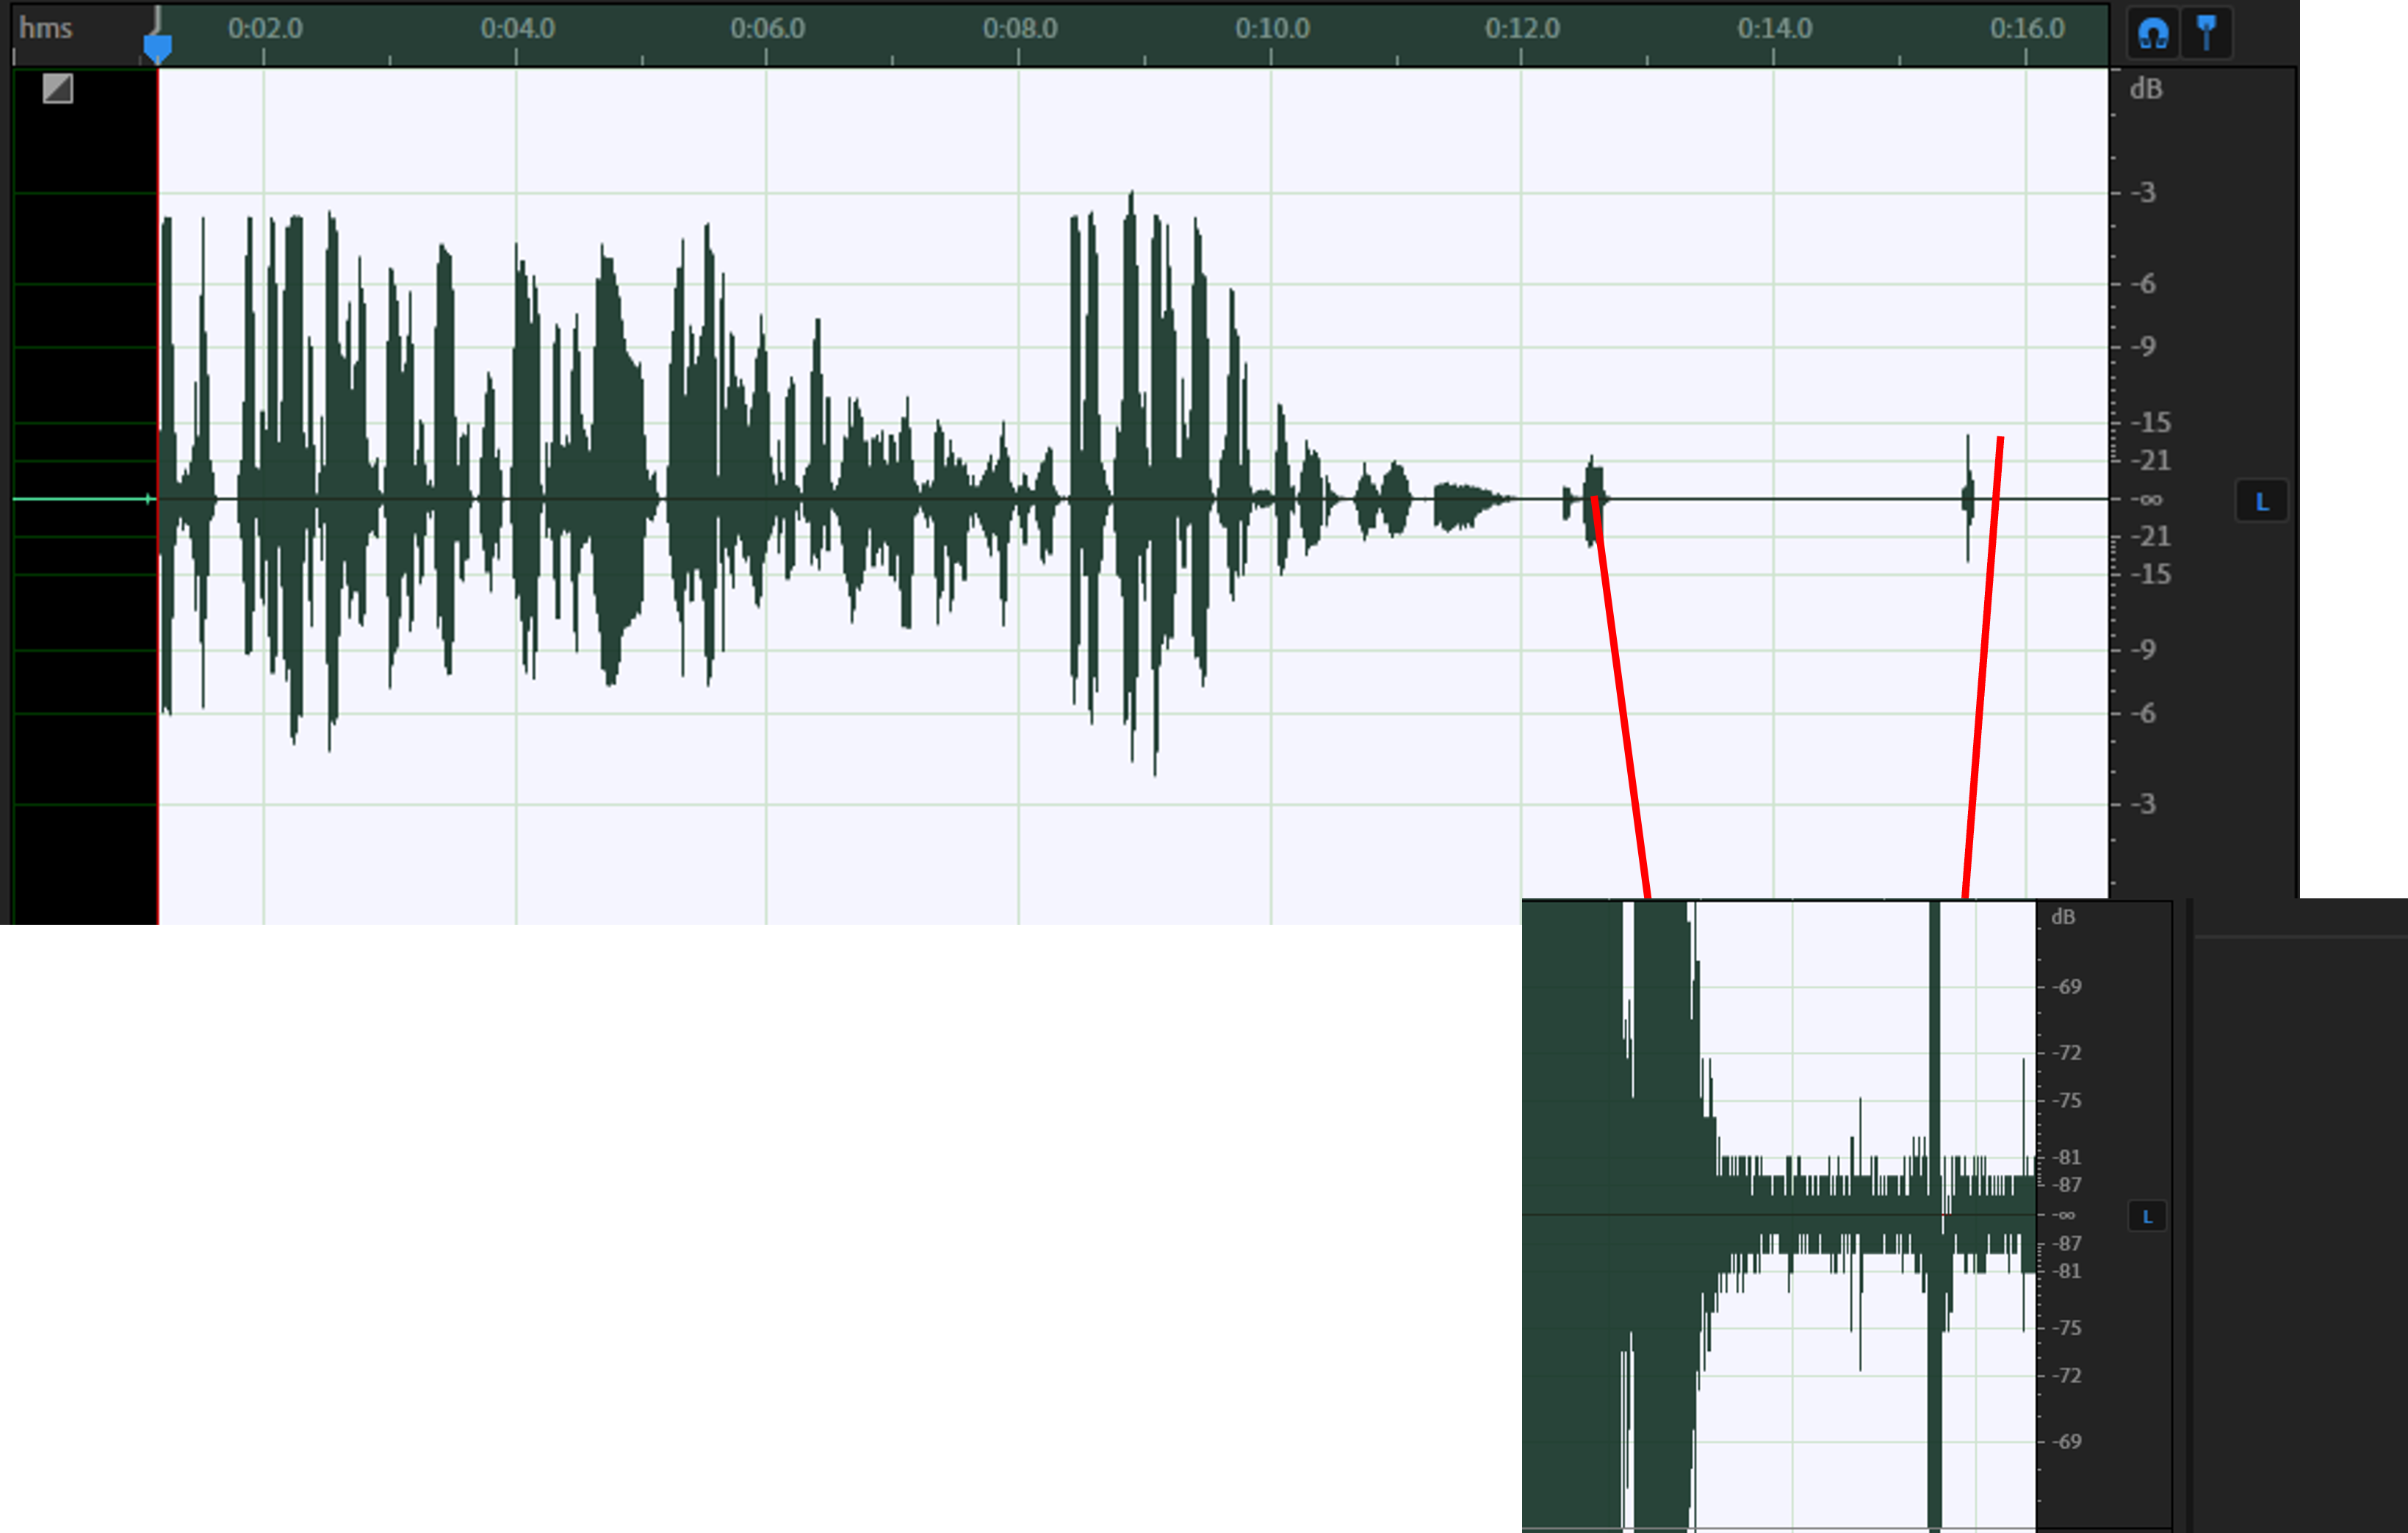Click the hms time format label
The image size is (2408, 1533).
(x=46, y=28)
